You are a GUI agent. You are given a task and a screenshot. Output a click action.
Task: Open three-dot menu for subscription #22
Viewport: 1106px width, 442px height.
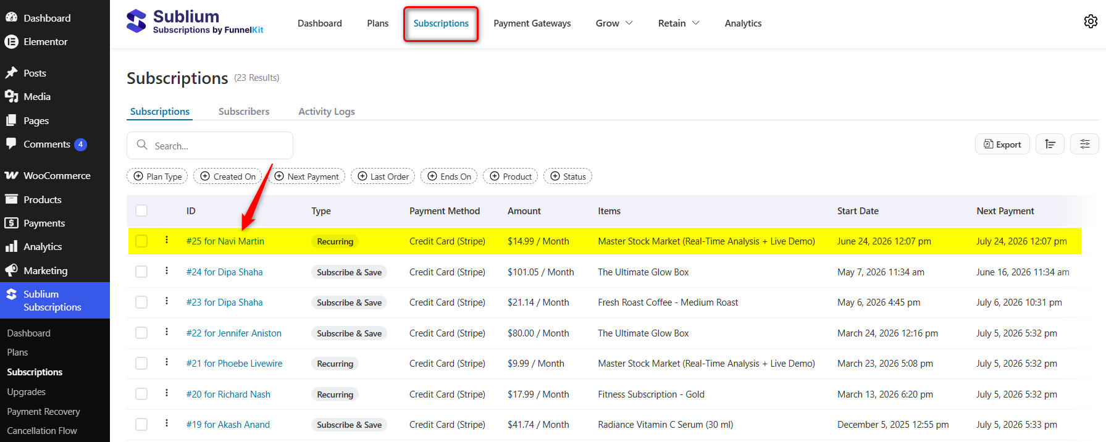pyautogui.click(x=166, y=331)
